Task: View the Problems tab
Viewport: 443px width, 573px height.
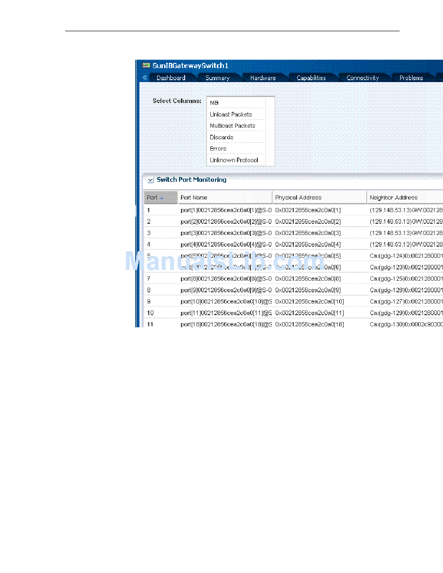Action: (x=411, y=78)
